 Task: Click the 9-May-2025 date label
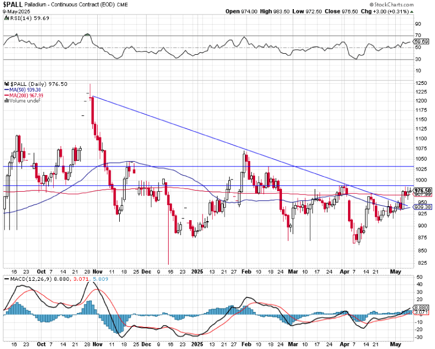click(16, 11)
